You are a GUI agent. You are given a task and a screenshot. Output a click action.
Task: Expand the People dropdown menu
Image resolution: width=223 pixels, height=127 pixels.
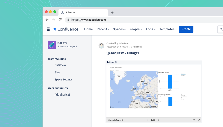[135, 29]
